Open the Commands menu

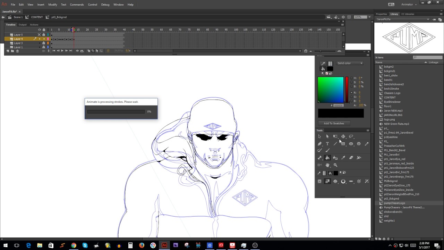[x=77, y=5]
